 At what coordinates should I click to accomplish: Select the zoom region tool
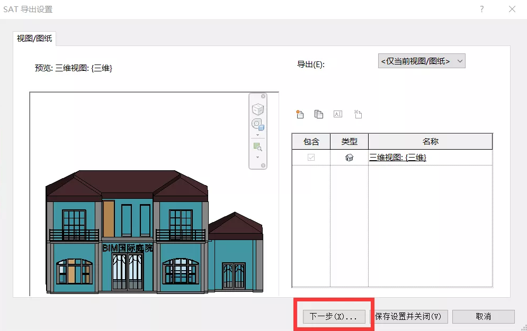pyautogui.click(x=258, y=146)
